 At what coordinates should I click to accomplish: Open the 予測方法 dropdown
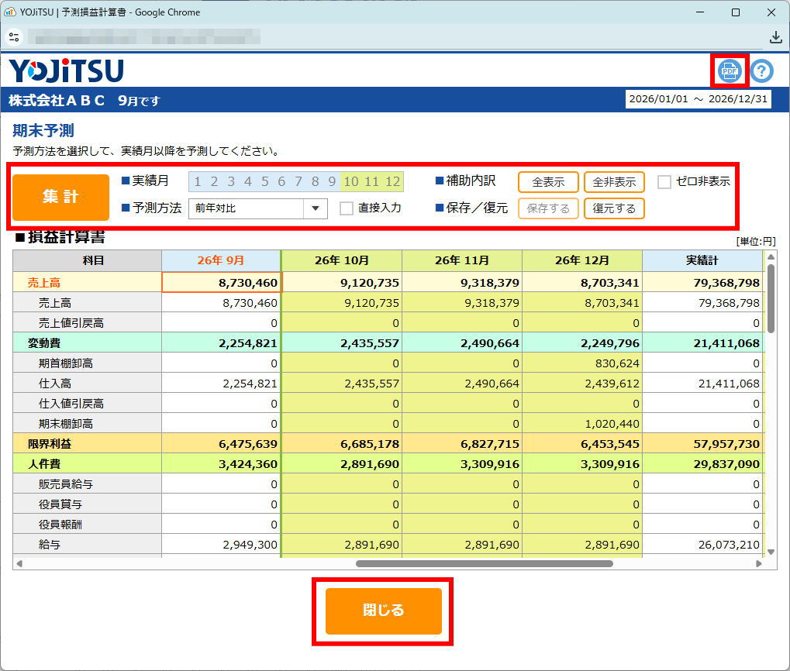(x=248, y=208)
